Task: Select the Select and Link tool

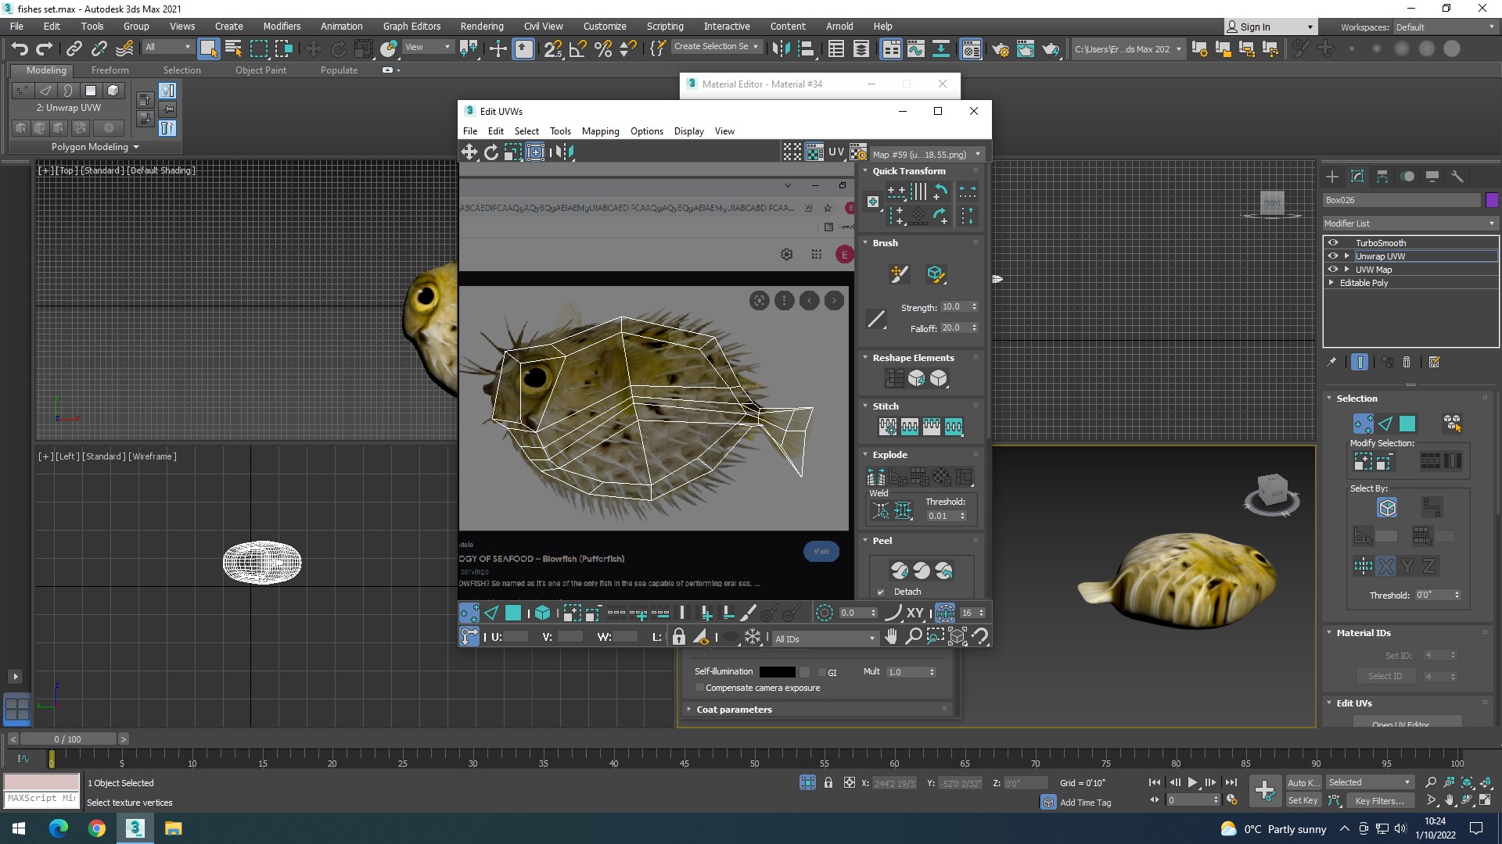Action: tap(74, 48)
